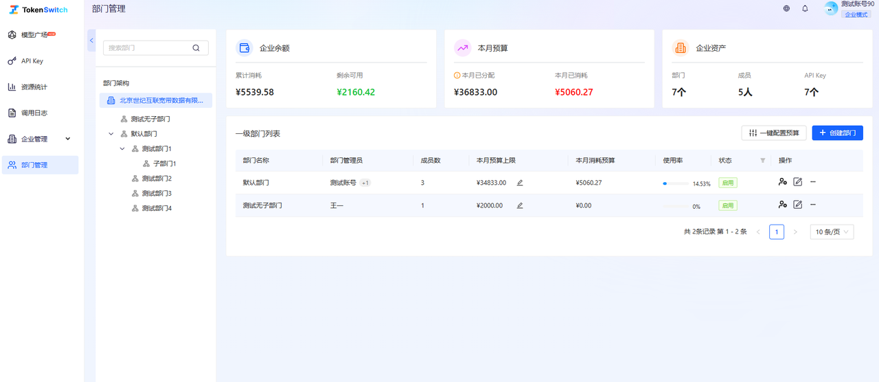Click the 启用 status tag of 默认部门
The image size is (879, 382).
click(x=728, y=183)
